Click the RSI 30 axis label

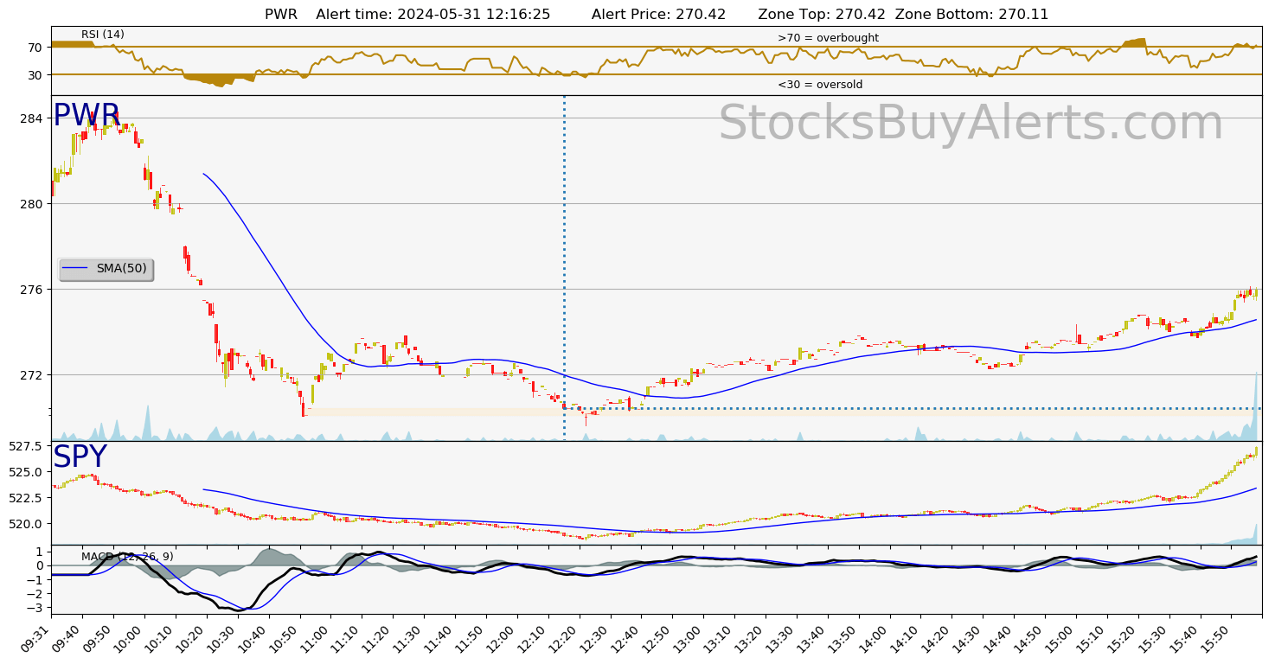coord(35,75)
